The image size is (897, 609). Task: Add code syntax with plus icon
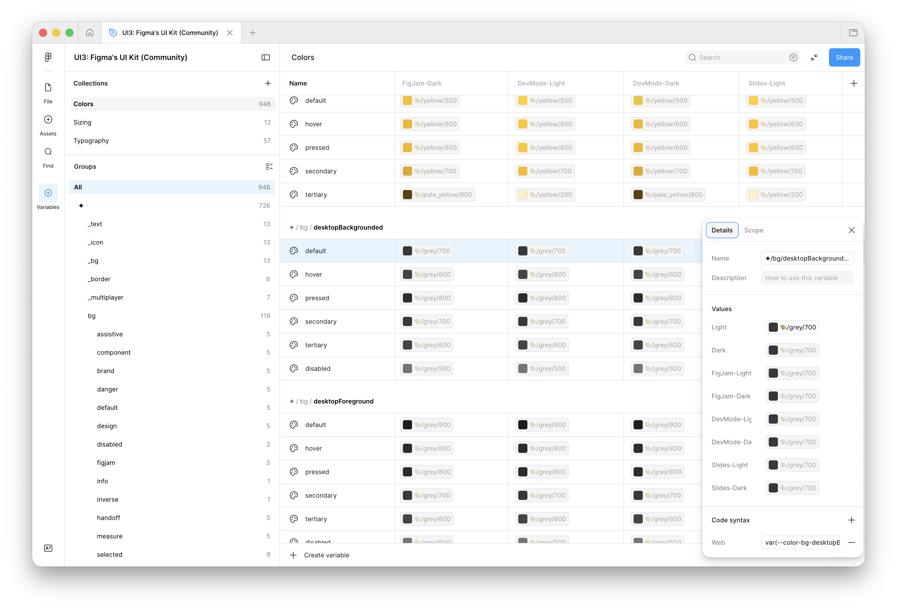pos(851,520)
